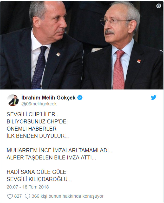Viewport: 164px width, 203px height.
Task: Click the "BİLİYORSUNUZ CHP'DE" tweet line
Action: (x=36, y=121)
